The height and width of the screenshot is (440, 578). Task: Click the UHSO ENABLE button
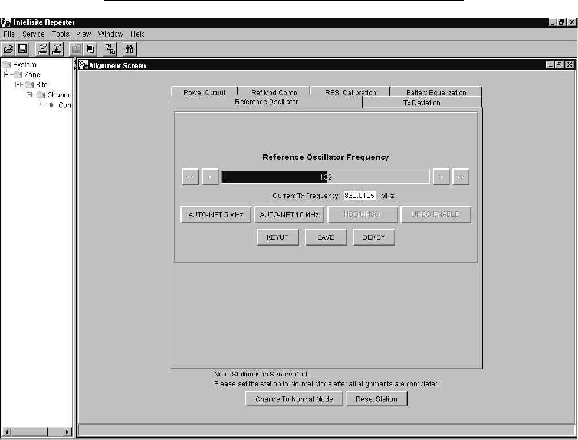coord(436,214)
